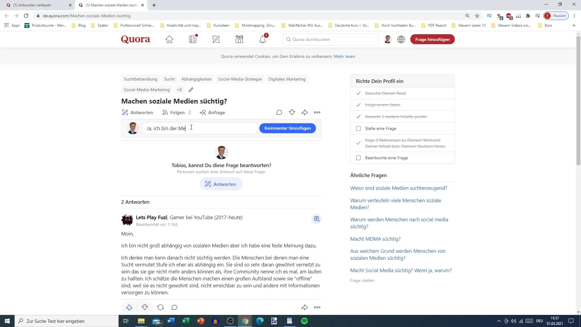Viewport: 581px width, 327px height.
Task: Follow the question via Folgen
Action: (177, 112)
